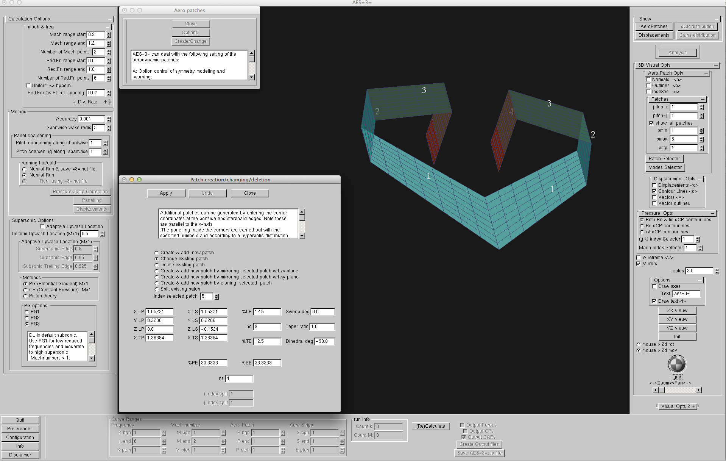
Task: Click the Zoom/Pan horizontal slider
Action: pos(677,390)
